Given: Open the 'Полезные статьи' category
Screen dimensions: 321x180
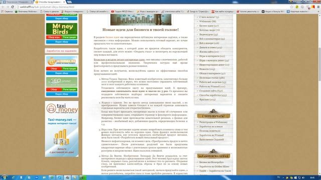Looking at the screenshot, I should (x=212, y=78).
